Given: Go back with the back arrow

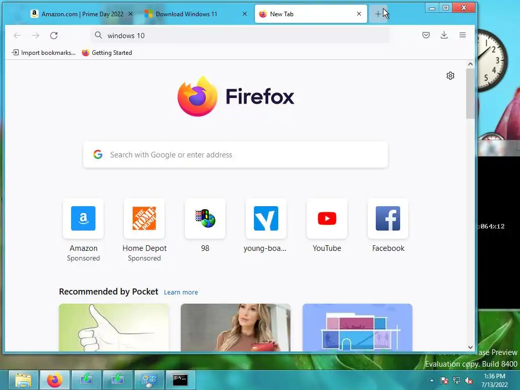Looking at the screenshot, I should [x=17, y=36].
